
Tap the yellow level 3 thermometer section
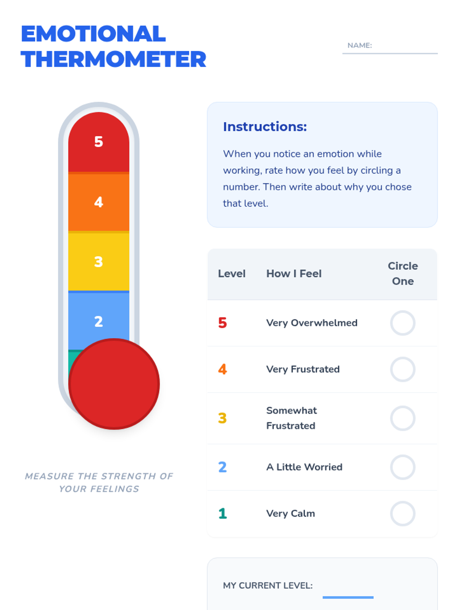tap(99, 262)
